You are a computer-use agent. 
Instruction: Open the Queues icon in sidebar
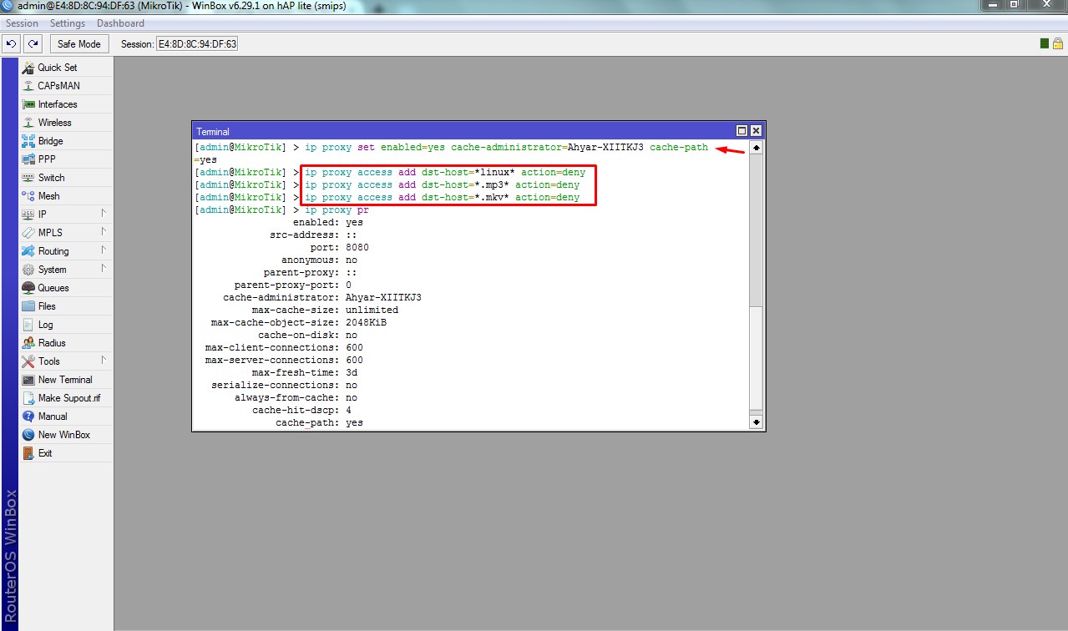(28, 288)
